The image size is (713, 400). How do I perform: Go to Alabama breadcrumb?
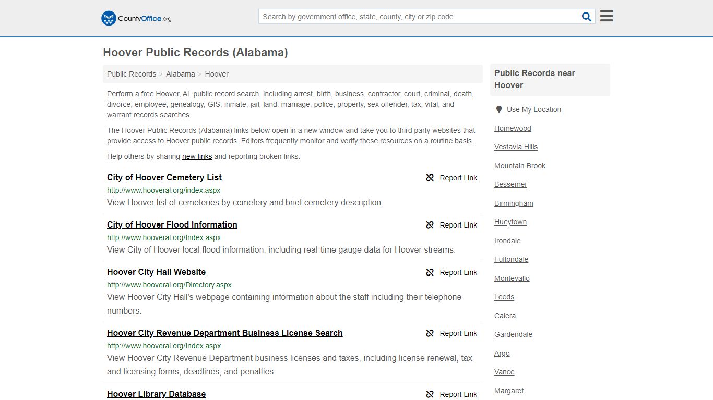pos(181,74)
